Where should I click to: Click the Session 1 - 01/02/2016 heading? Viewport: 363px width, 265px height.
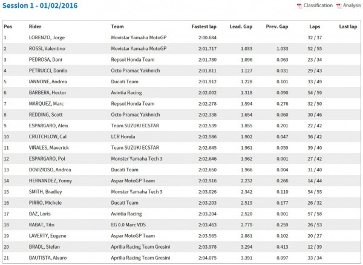click(40, 5)
